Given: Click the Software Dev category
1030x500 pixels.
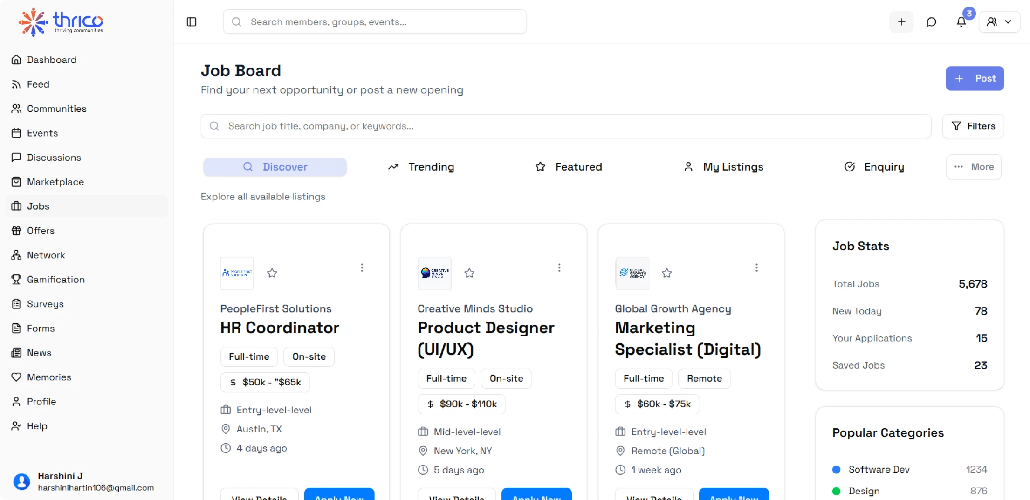Looking at the screenshot, I should pos(910,469).
